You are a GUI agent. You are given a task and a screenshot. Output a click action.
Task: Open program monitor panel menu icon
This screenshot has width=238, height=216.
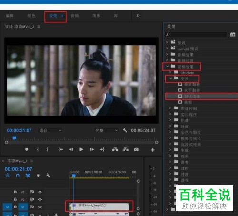click(x=39, y=27)
